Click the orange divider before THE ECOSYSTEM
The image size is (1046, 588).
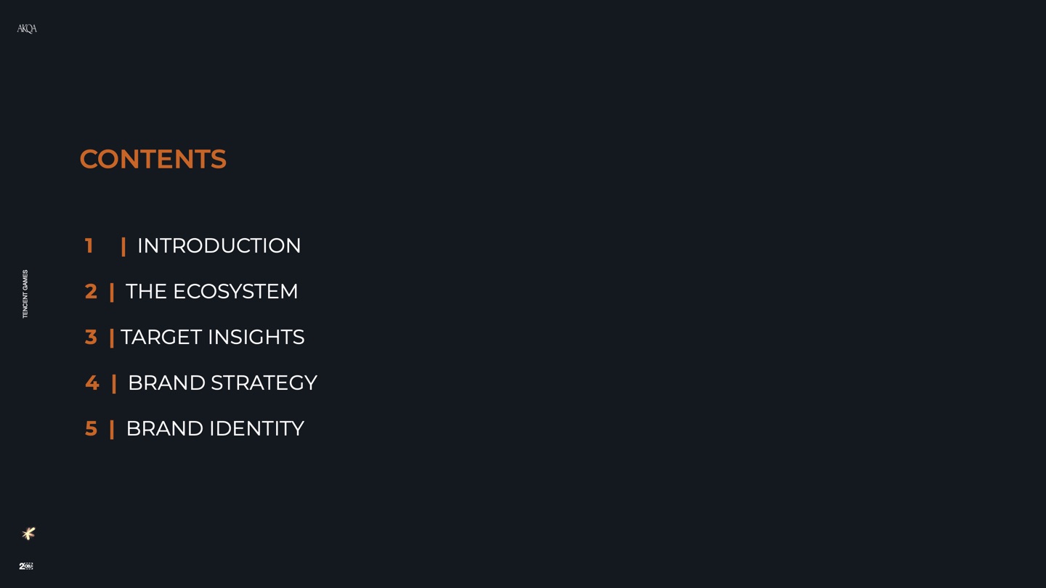tap(112, 292)
